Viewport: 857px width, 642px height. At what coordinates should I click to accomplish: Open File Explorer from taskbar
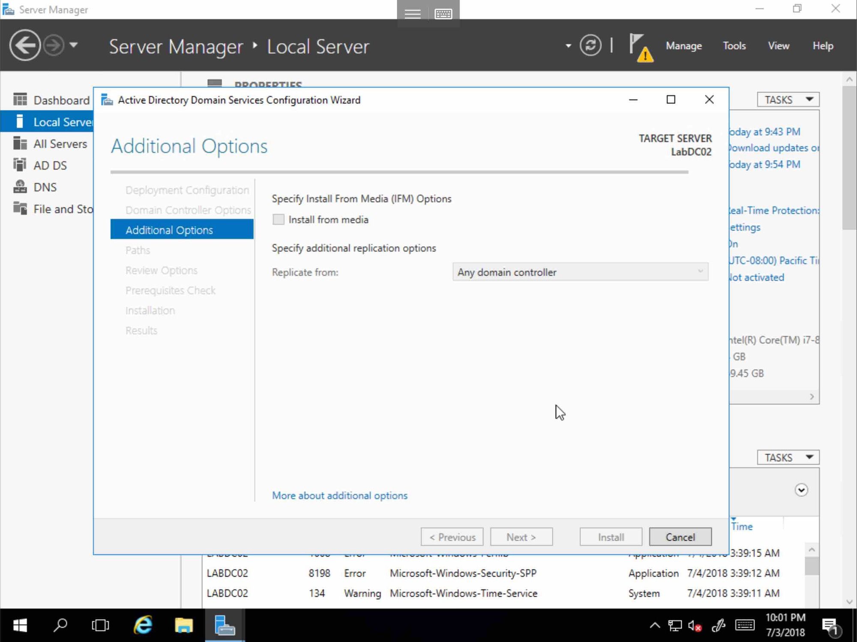183,625
